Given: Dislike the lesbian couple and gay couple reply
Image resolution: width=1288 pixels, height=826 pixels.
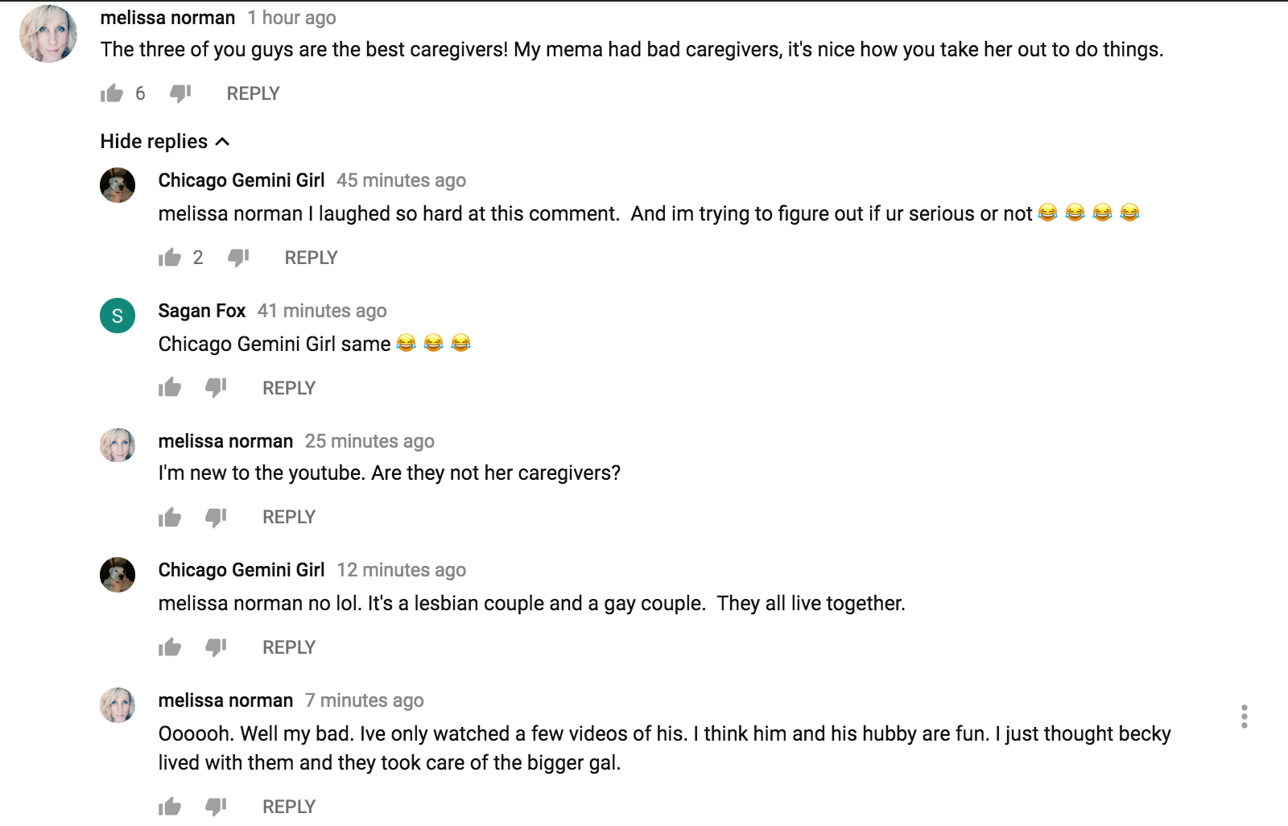Looking at the screenshot, I should [x=216, y=647].
